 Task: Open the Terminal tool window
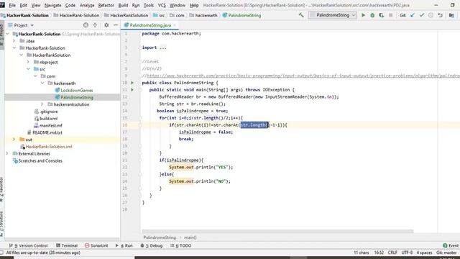(67, 245)
